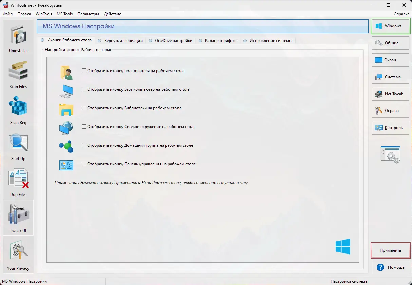Open the Dup Files duplicate documents icon
Screen dimensions: 412x285
click(18, 179)
